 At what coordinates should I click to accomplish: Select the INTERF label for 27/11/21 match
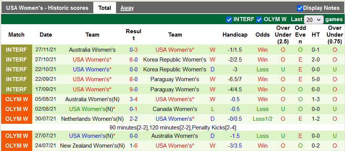(x=16, y=50)
